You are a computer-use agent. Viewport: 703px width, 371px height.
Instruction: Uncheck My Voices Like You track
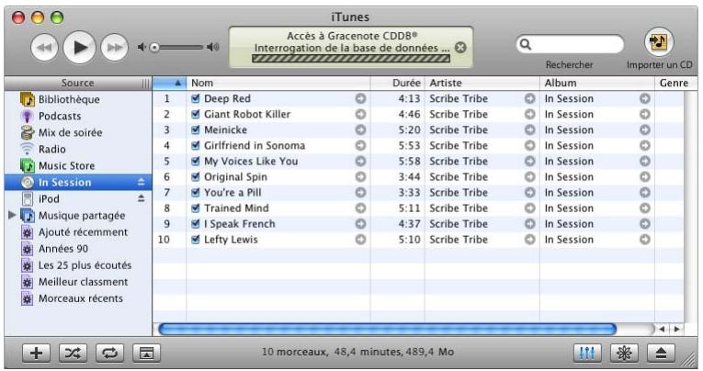(195, 161)
